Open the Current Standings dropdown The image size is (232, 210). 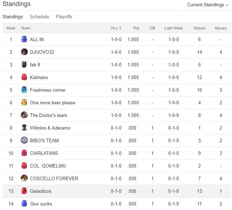point(208,5)
